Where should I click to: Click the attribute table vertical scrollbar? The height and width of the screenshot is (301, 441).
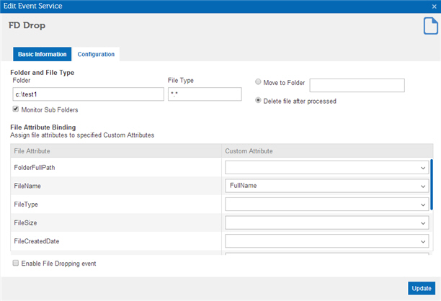point(432,184)
